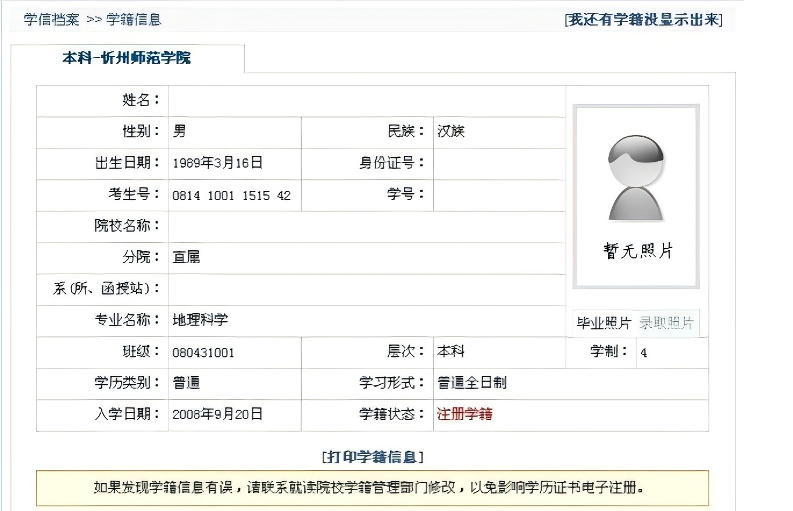Click the empty 姓名 value cell
Screen dimensions: 793x511
(x=366, y=101)
